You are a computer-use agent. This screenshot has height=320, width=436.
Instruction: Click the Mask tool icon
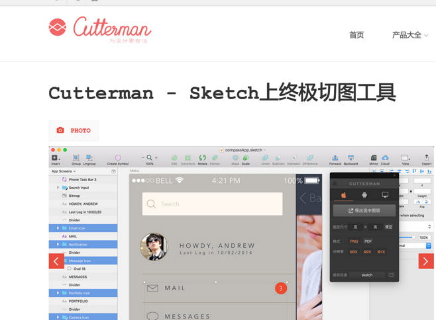pyautogui.click(x=235, y=157)
